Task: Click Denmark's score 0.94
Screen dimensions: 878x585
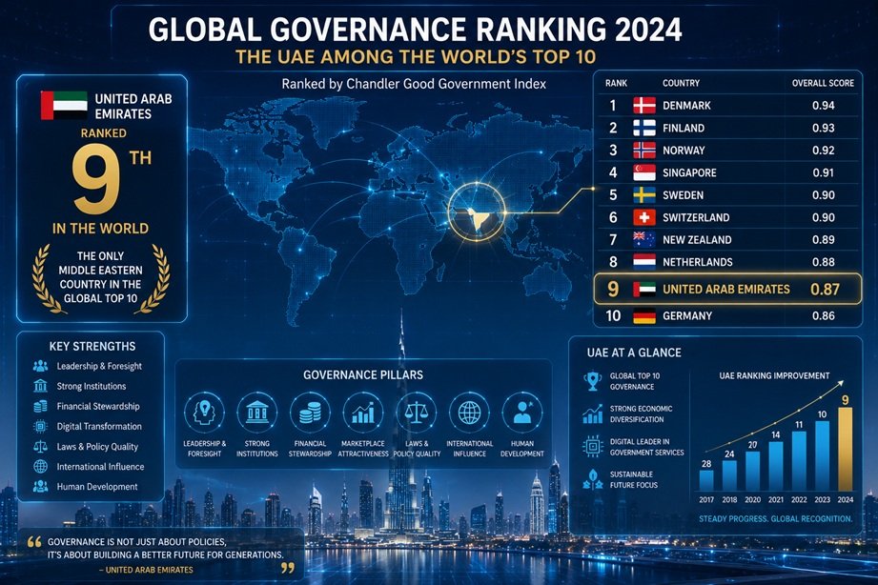Action: [x=823, y=106]
